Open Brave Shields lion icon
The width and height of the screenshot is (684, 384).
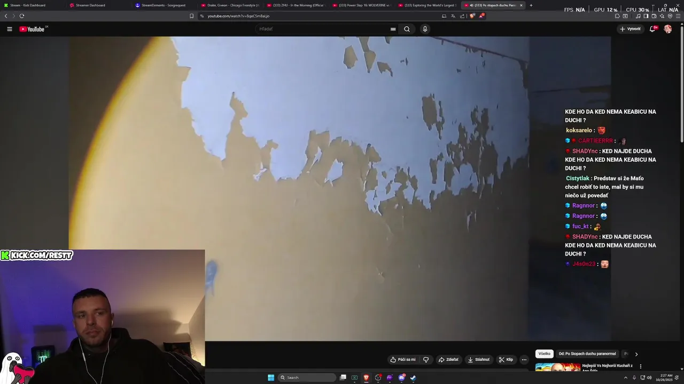(472, 16)
